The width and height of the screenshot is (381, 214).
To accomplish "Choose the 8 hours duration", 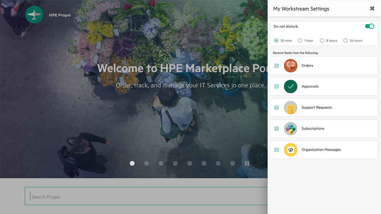I will (x=322, y=40).
